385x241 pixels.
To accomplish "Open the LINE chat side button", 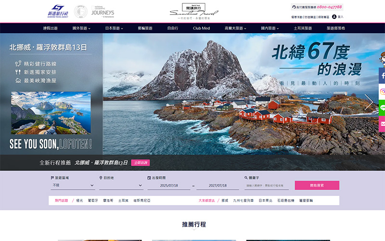I will [382, 108].
